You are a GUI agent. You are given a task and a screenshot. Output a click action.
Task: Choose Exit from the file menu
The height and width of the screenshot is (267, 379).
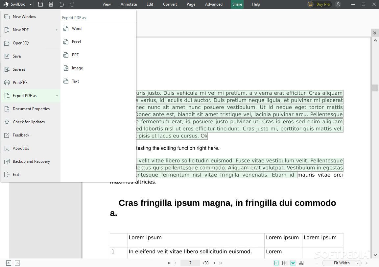click(31, 175)
